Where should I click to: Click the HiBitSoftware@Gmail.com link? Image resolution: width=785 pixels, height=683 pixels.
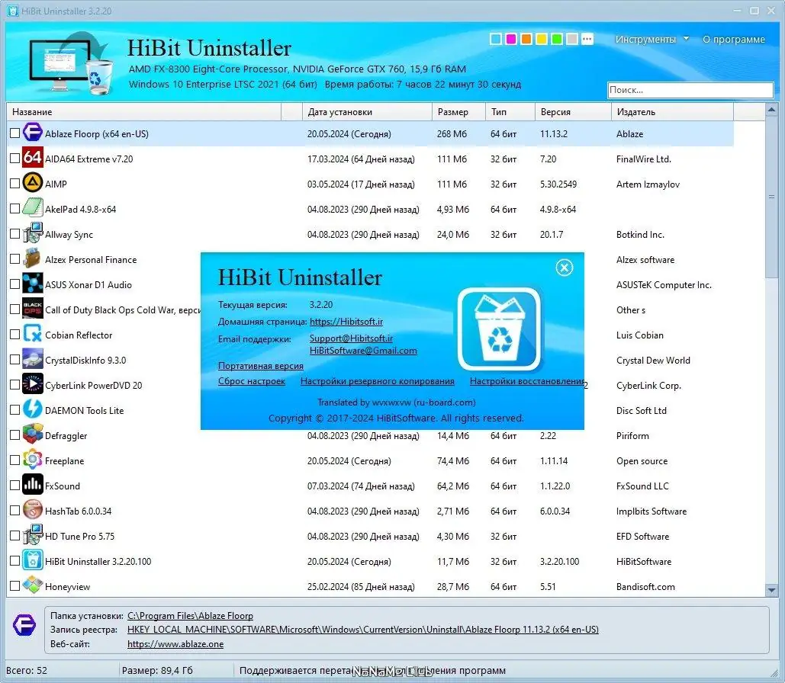(x=363, y=350)
